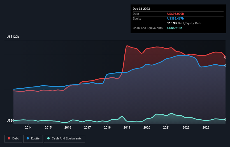Select the 2018 label on the x-axis

[107, 127]
